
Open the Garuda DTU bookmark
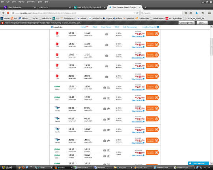(x=95, y=18)
